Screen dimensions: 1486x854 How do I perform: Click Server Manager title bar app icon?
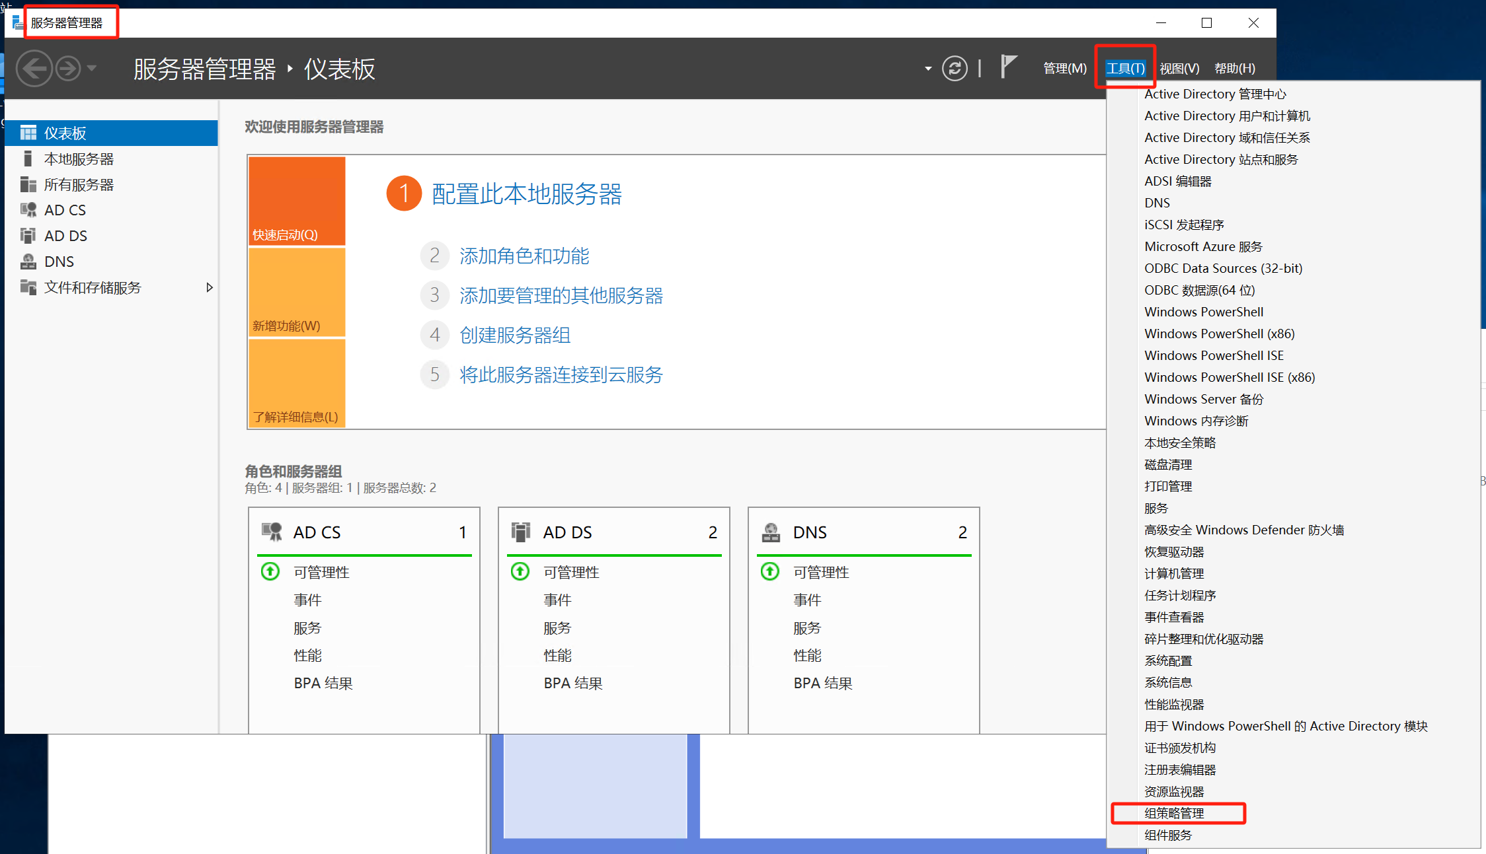[x=18, y=23]
